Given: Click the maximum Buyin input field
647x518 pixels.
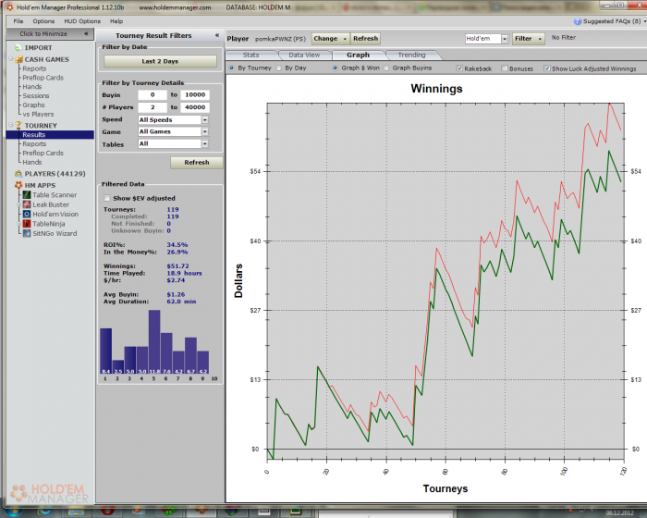Looking at the screenshot, I should pyautogui.click(x=195, y=95).
